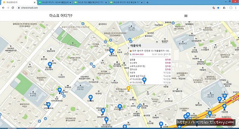The width and height of the screenshot is (239, 129).
Task: Click the 면마스크 row label
Action: 133,69
